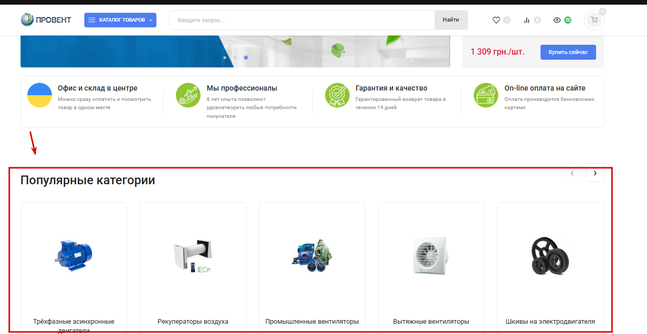Go to next popular categories slide
The height and width of the screenshot is (334, 647).
point(595,173)
